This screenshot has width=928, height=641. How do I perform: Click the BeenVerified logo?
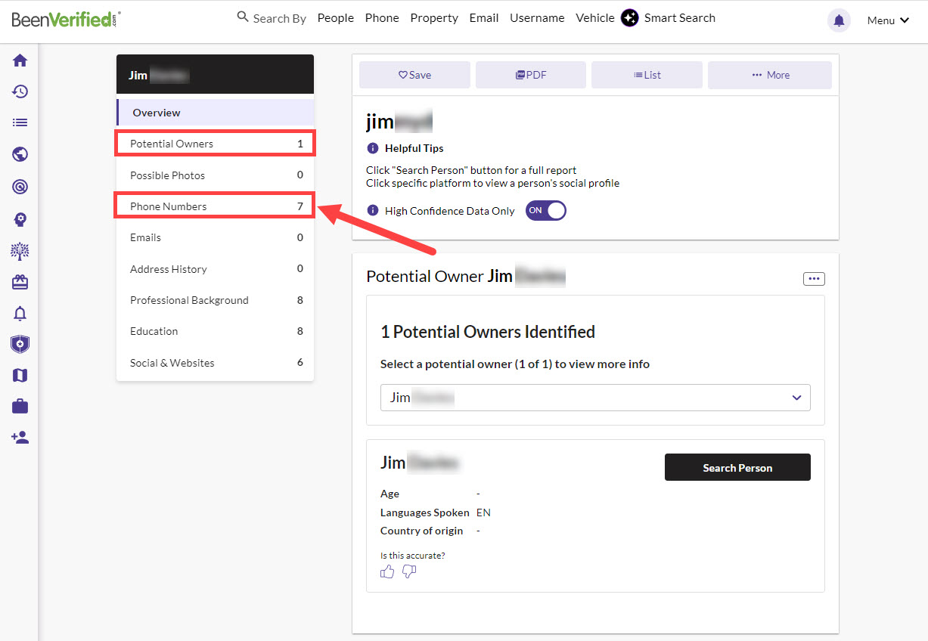tap(66, 19)
